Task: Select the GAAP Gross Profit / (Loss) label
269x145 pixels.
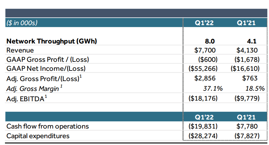Action: point(48,60)
